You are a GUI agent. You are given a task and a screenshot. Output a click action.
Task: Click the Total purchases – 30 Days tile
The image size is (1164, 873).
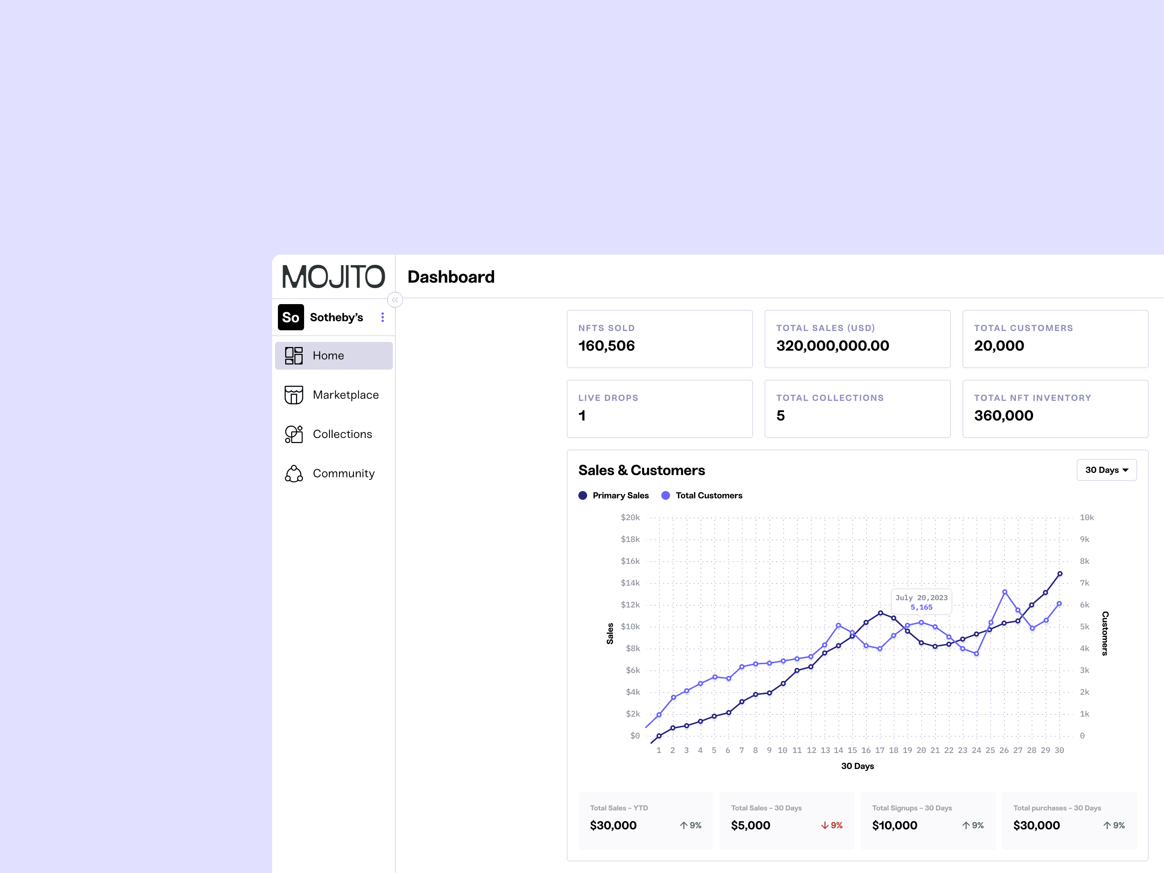click(x=1069, y=820)
